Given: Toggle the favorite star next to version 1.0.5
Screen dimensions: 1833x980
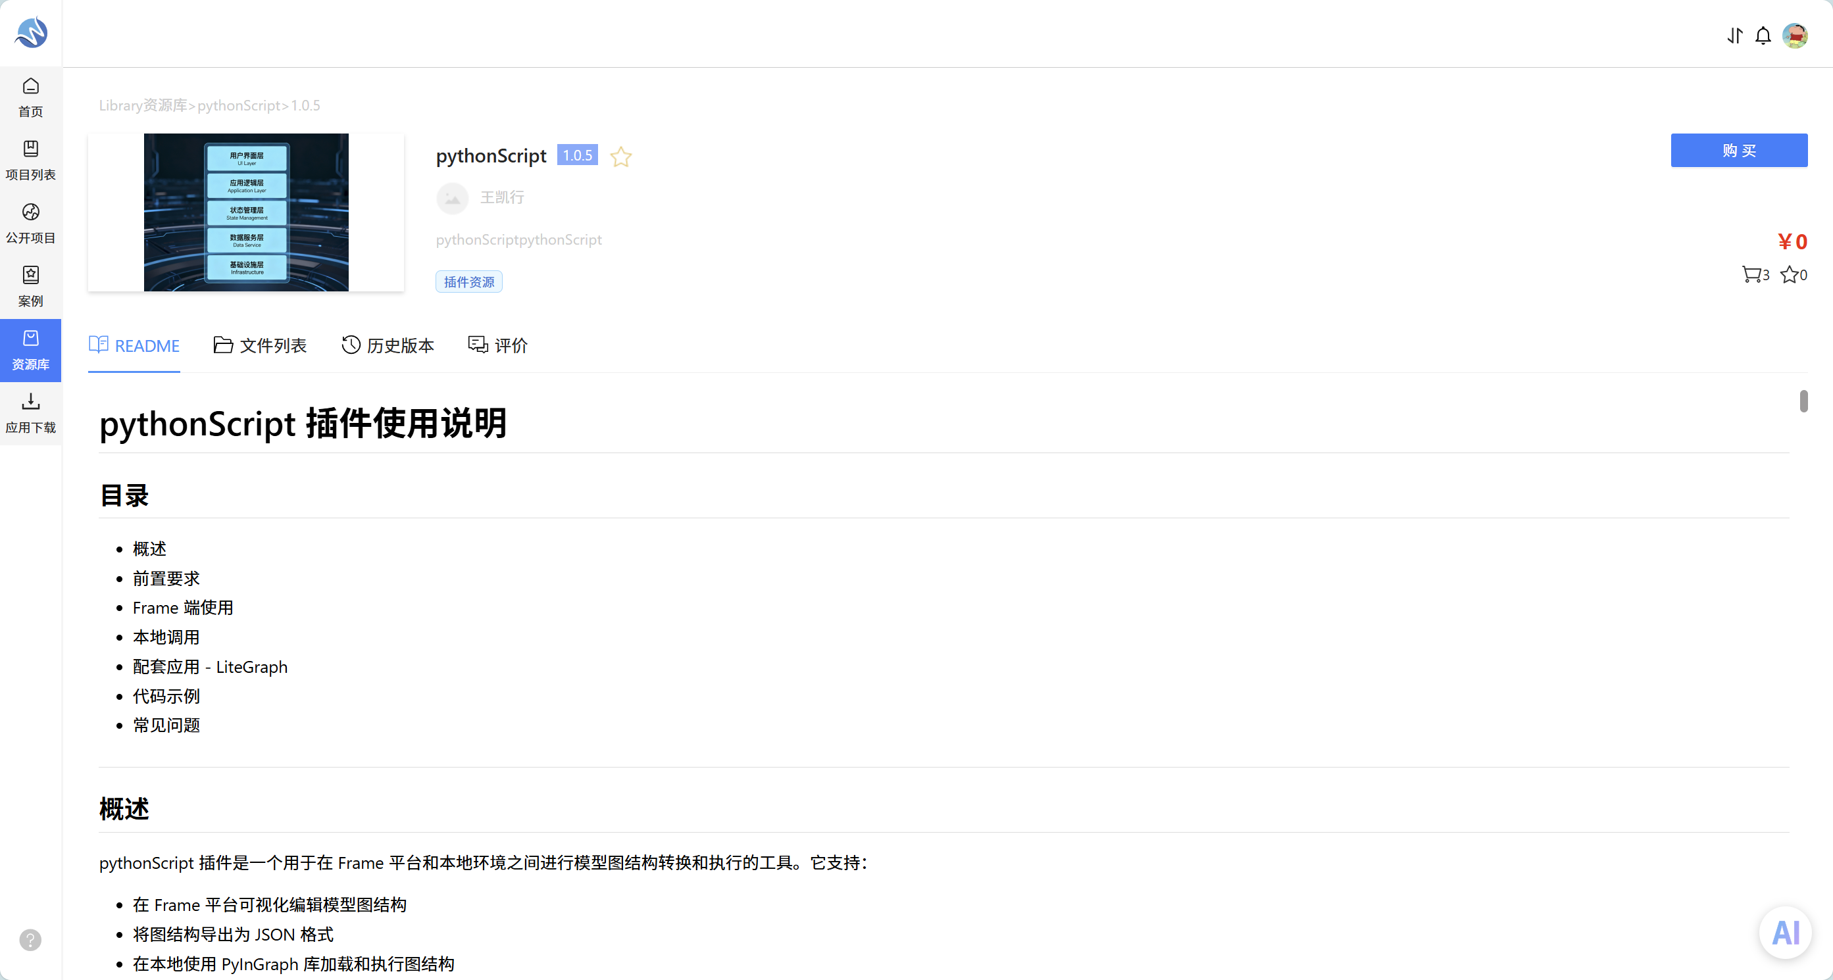Looking at the screenshot, I should click(620, 156).
